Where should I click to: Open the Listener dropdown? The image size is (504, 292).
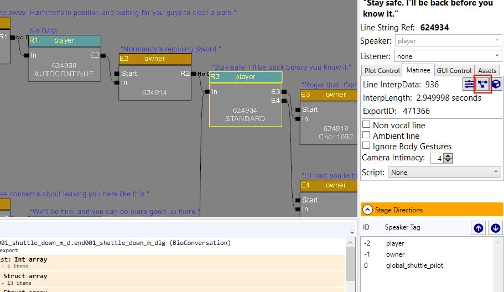pyautogui.click(x=448, y=56)
